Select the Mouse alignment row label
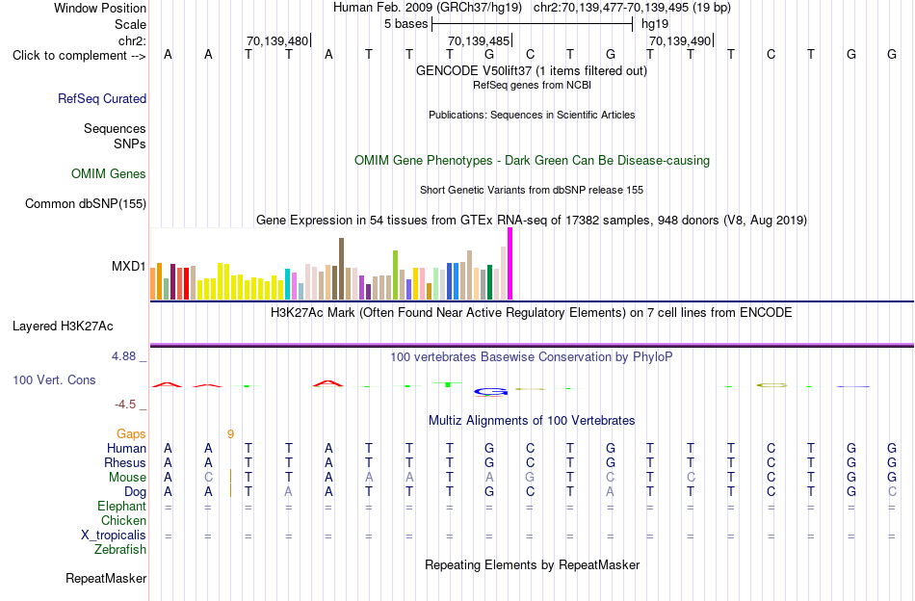This screenshot has height=601, width=915. pos(127,478)
